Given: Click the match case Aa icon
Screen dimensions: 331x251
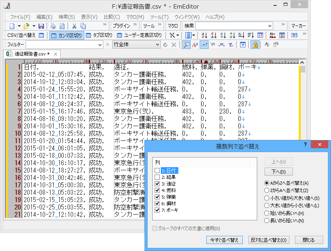Looking at the screenshot, I should pyautogui.click(x=195, y=45).
